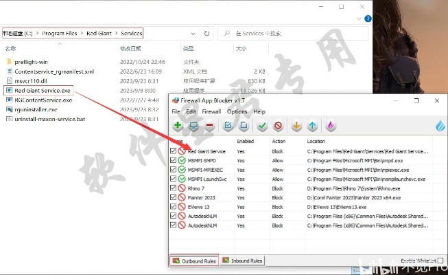
Task: Click the preflight-win folder icon
Action: click(x=9, y=62)
